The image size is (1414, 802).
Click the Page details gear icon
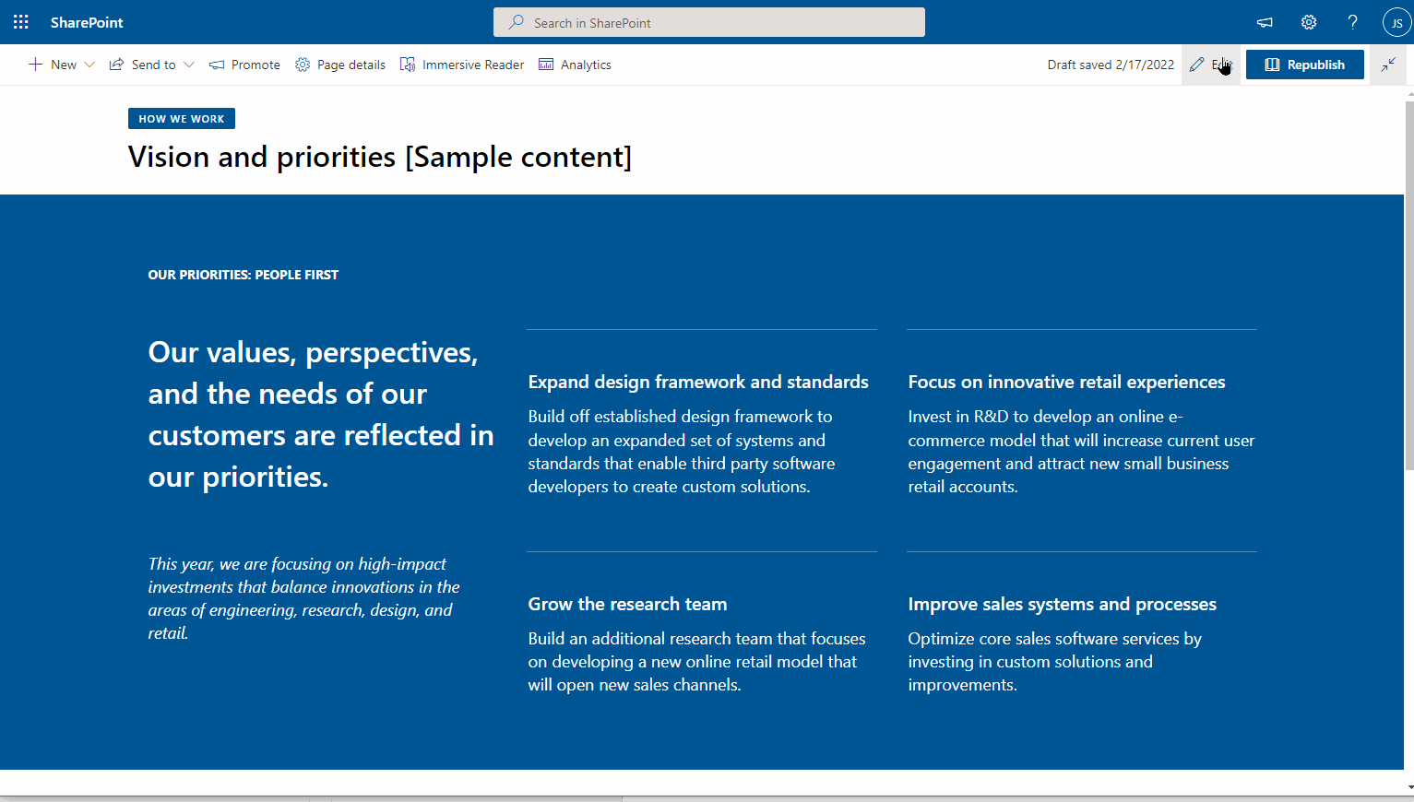pyautogui.click(x=302, y=64)
